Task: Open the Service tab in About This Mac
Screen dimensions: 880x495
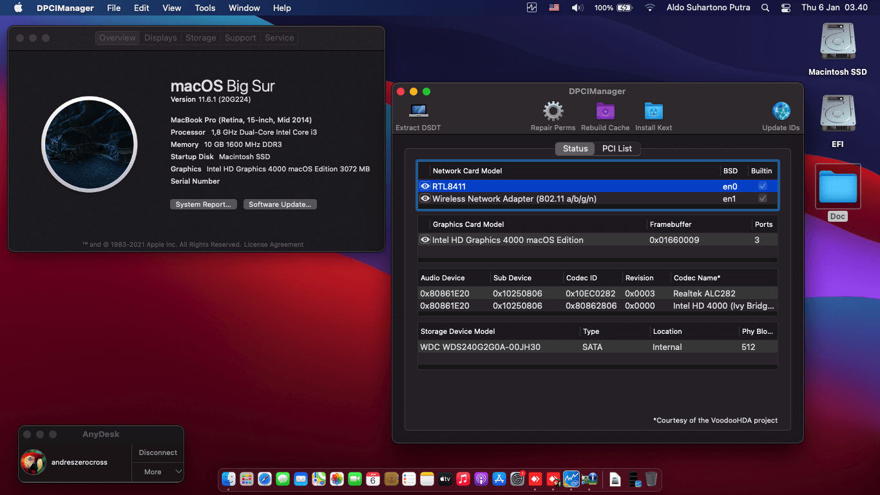Action: pyautogui.click(x=280, y=38)
